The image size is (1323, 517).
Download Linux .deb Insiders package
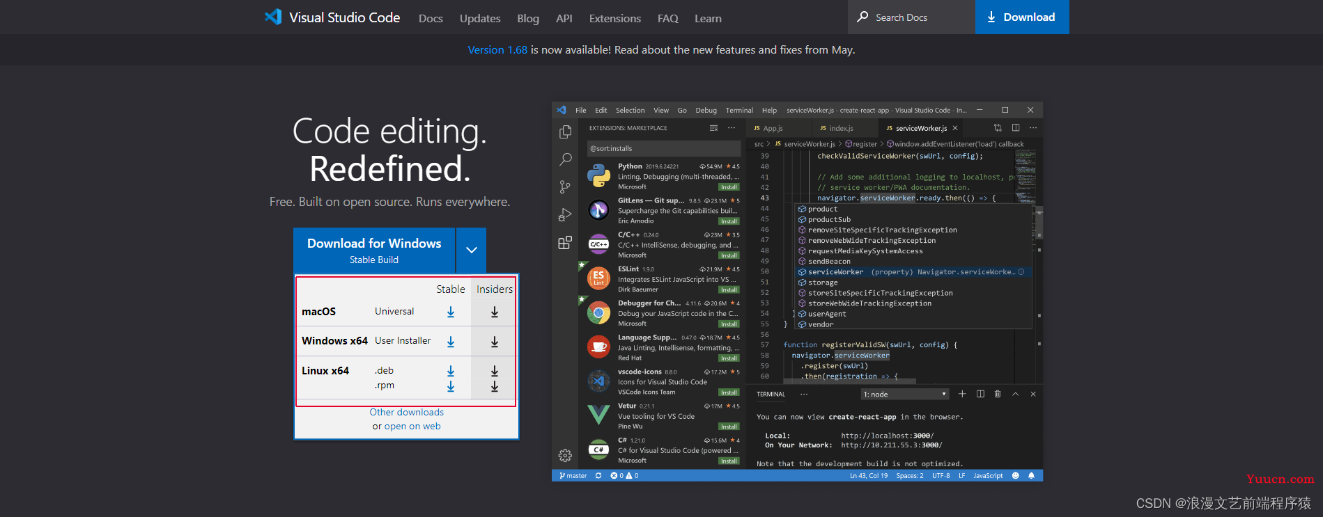pyautogui.click(x=495, y=371)
